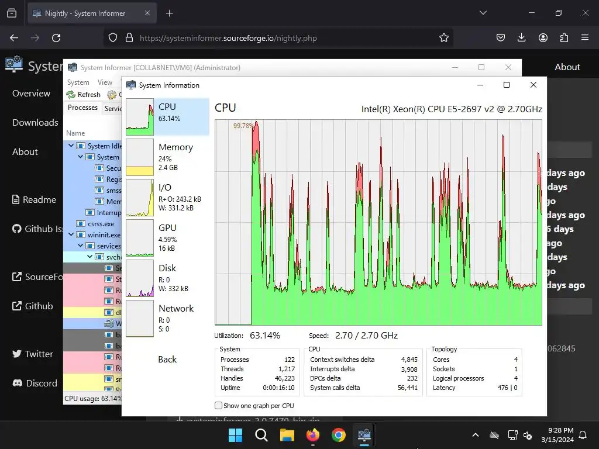599x449 pixels.
Task: Open a new browser tab
Action: [x=169, y=13]
